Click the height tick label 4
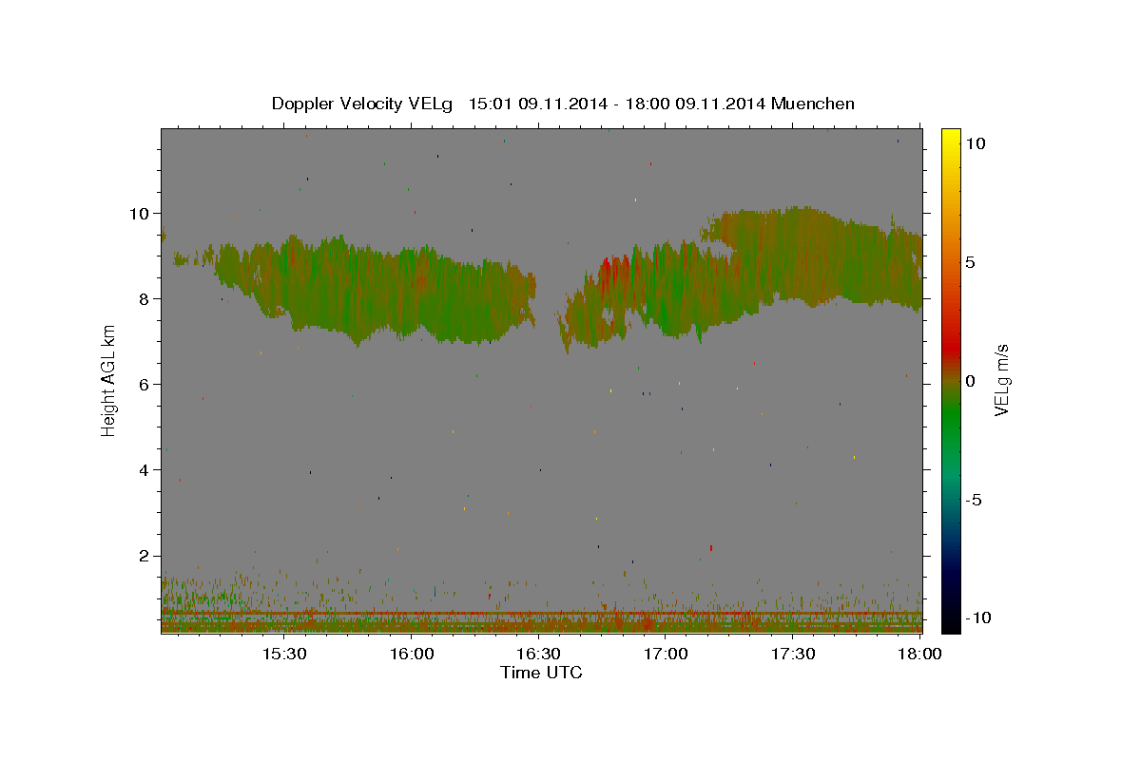The height and width of the screenshot is (760, 1141). tap(145, 469)
